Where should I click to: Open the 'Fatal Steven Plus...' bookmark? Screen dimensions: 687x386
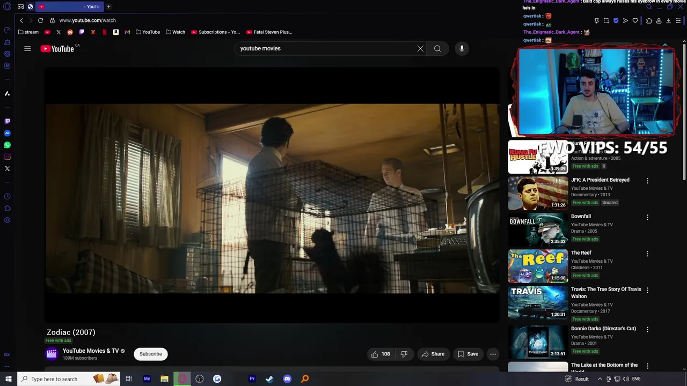click(269, 32)
